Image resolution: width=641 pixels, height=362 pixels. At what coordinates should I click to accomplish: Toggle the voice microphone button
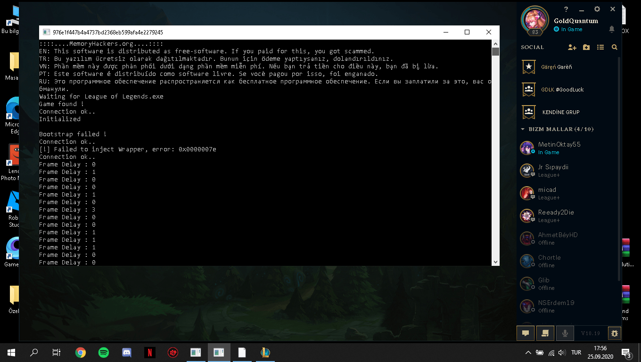point(565,333)
